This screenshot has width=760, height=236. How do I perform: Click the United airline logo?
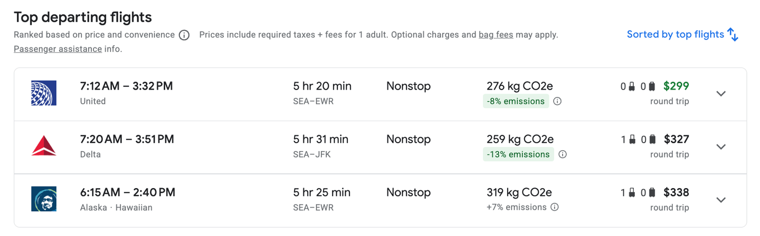coord(44,93)
